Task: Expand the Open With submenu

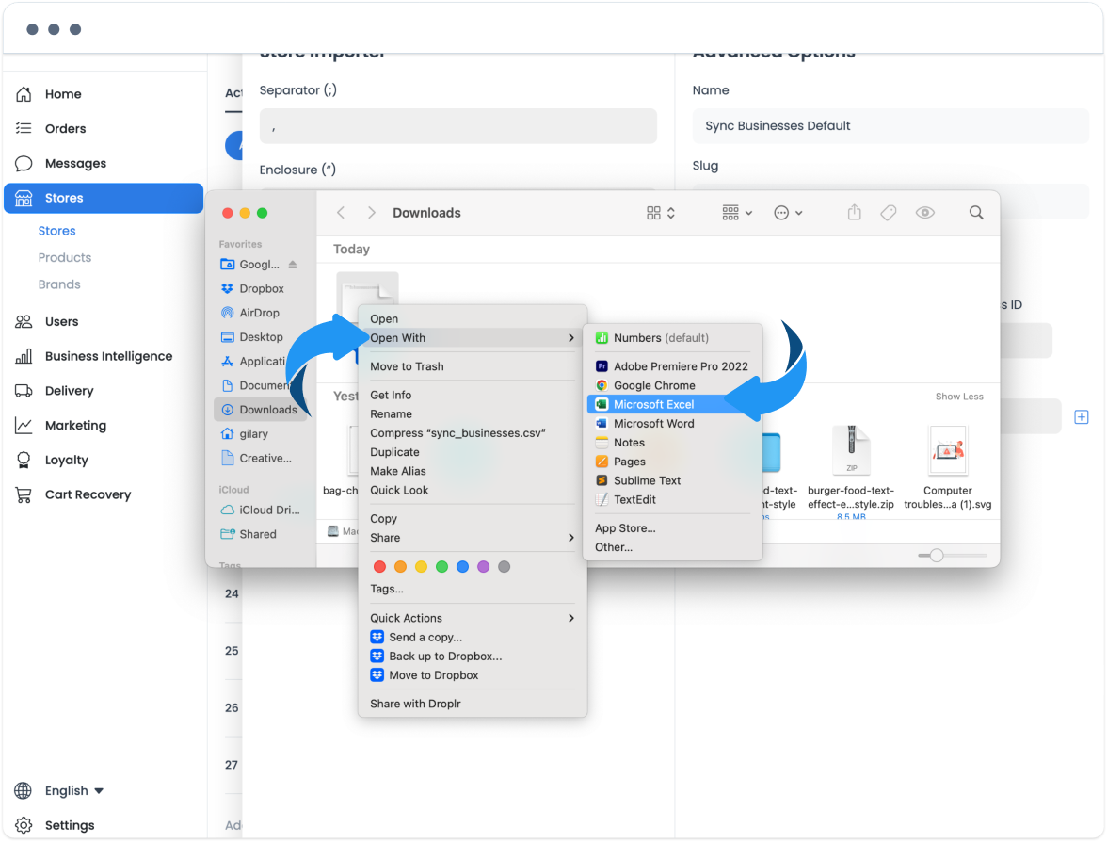Action: click(x=473, y=338)
